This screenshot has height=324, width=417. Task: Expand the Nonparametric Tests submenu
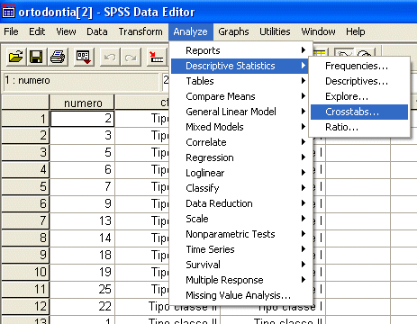click(x=240, y=234)
